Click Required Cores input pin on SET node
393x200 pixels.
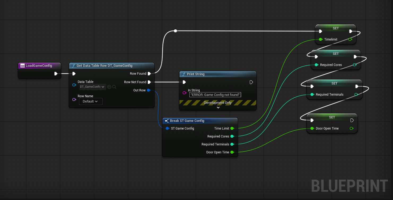click(317, 65)
